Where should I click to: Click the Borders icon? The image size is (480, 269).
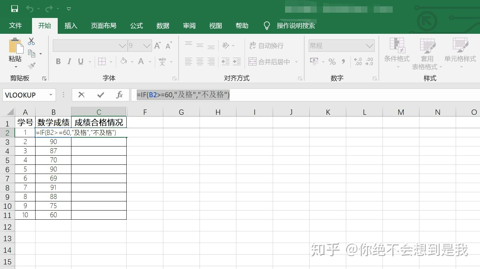(102, 62)
